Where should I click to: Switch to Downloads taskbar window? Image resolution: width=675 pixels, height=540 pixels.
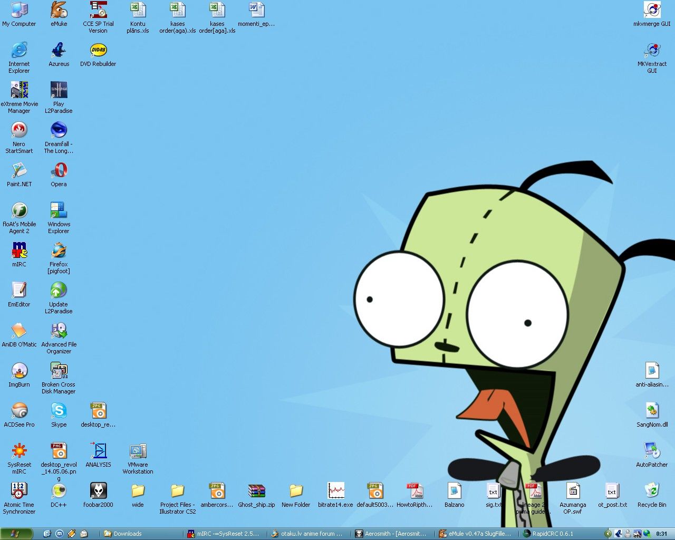141,534
